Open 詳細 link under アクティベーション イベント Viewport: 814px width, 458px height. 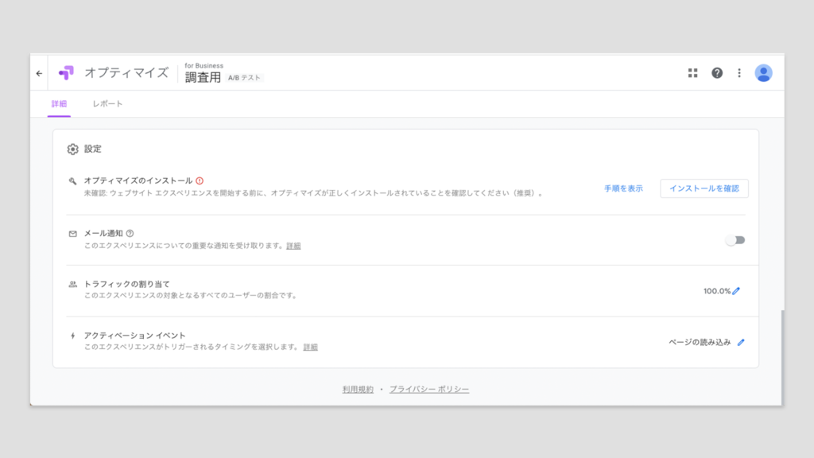pos(310,347)
